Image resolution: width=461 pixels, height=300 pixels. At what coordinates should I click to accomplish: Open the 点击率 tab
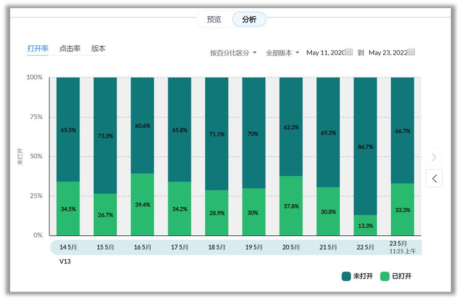tap(70, 49)
